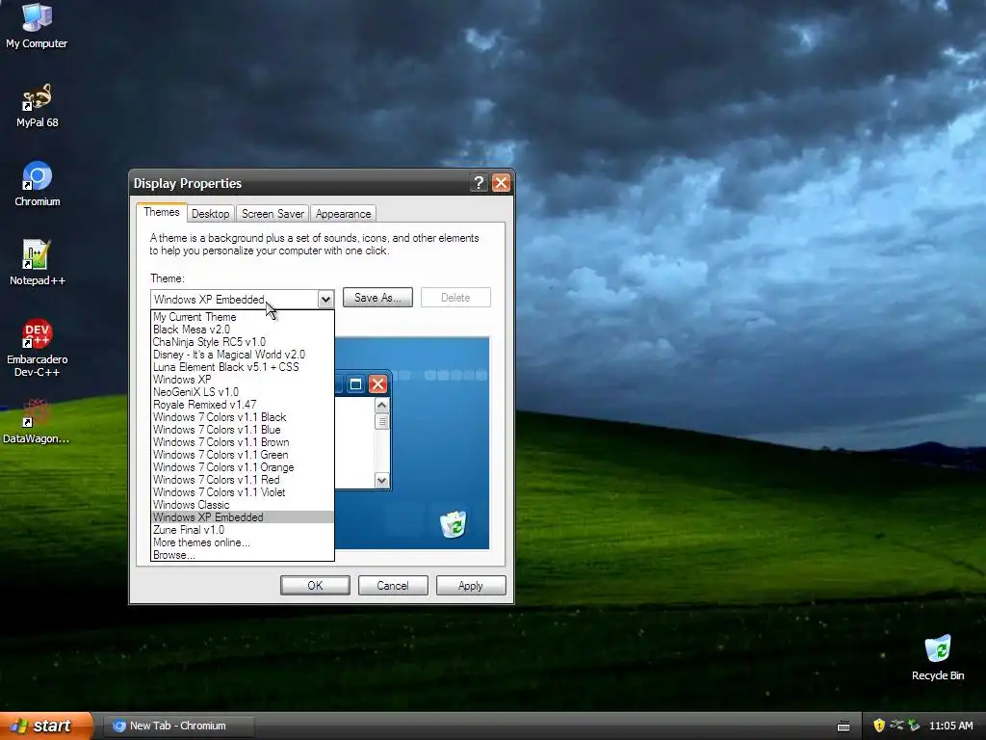This screenshot has height=740, width=986.
Task: Click the red close icon in preview window
Action: pyautogui.click(x=377, y=384)
